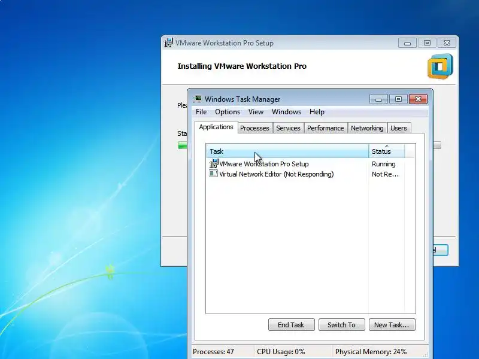Sort by the Task column header

[x=287, y=151]
